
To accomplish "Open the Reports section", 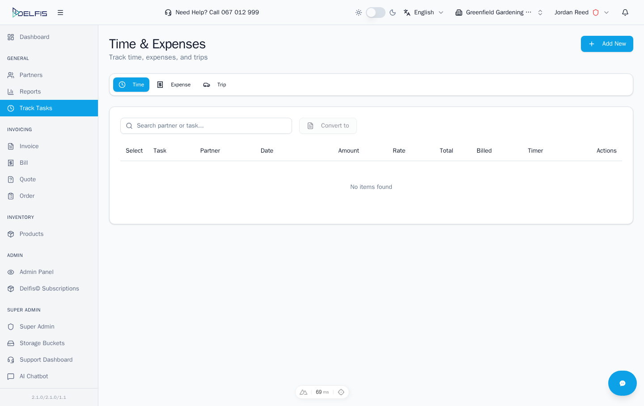I will [30, 91].
